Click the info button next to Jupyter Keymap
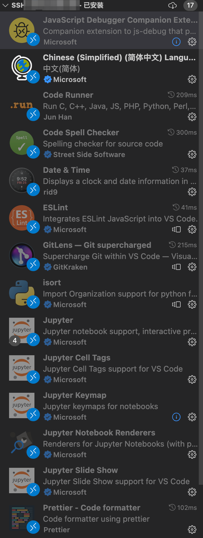This screenshot has width=203, height=538. [x=176, y=417]
